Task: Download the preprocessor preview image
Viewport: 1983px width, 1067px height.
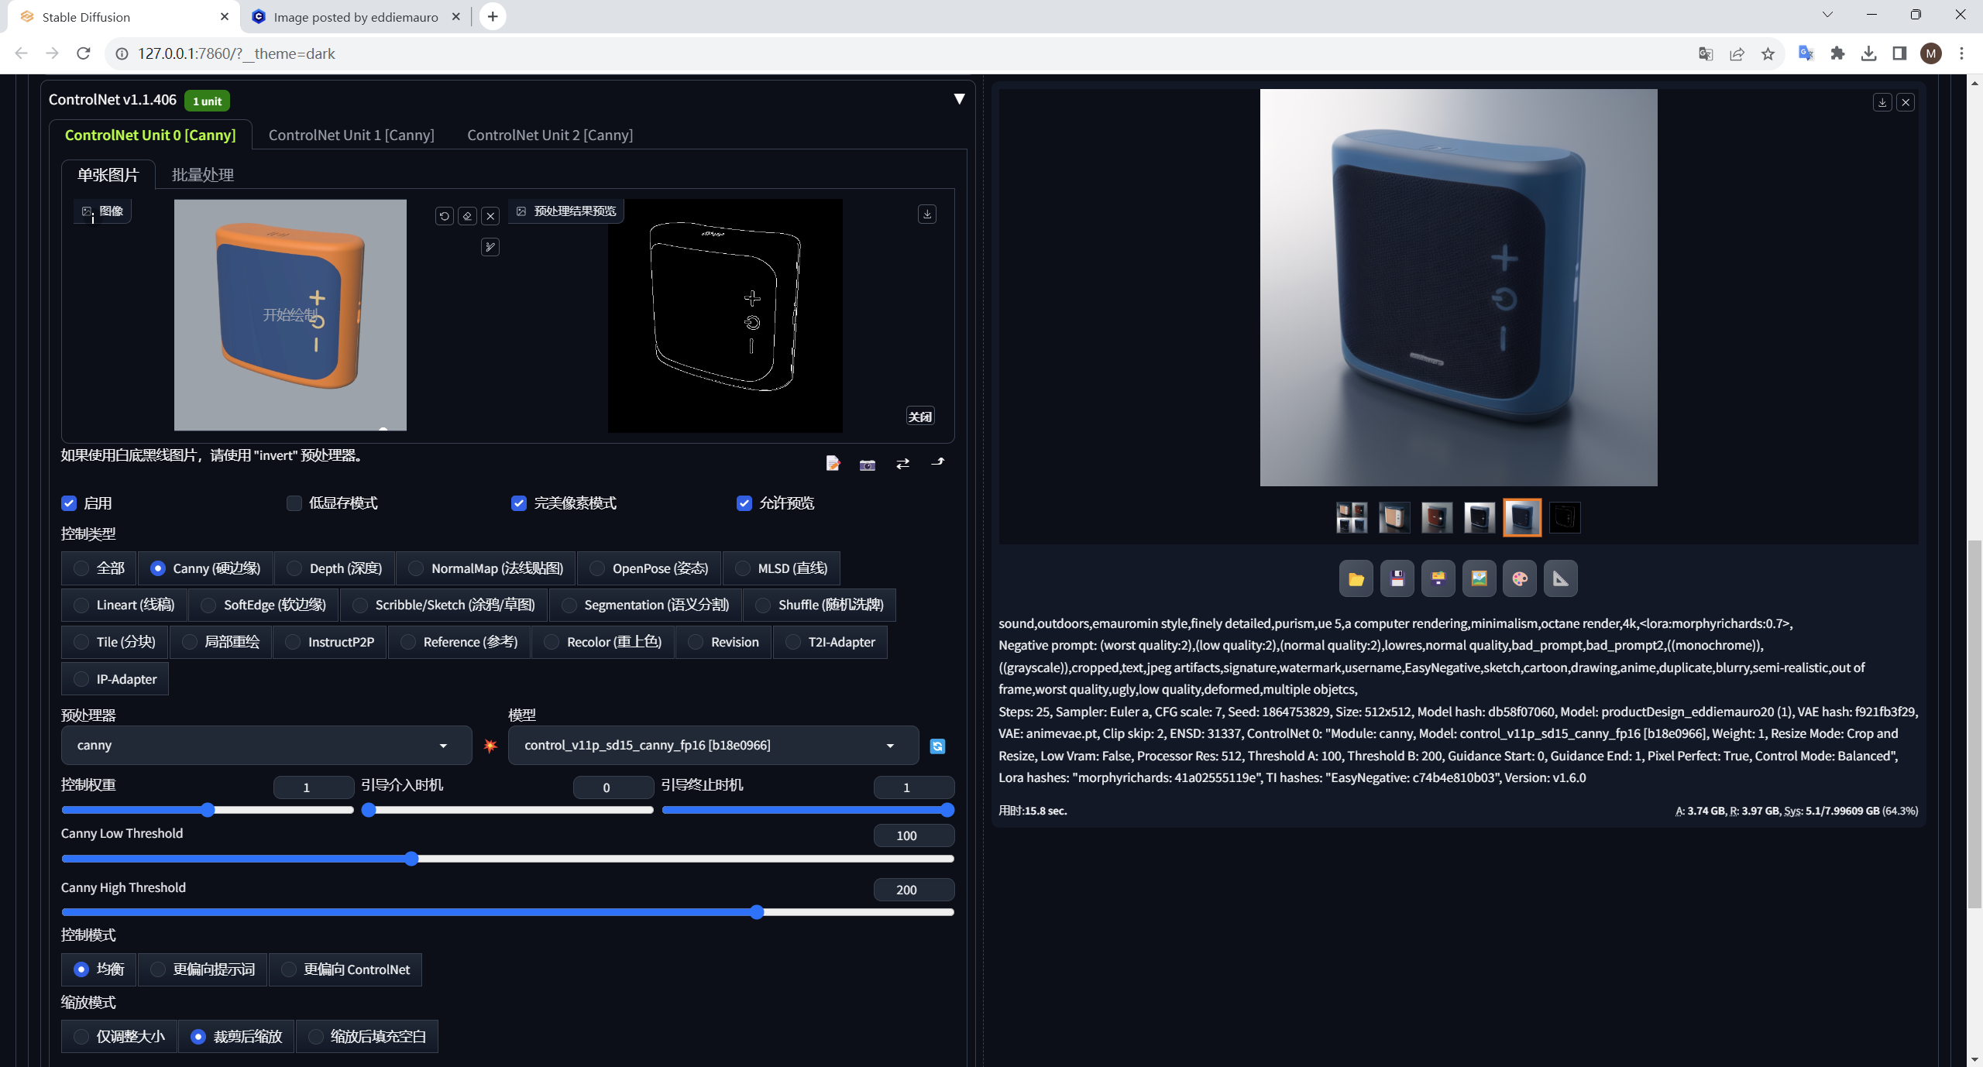Action: coord(927,214)
